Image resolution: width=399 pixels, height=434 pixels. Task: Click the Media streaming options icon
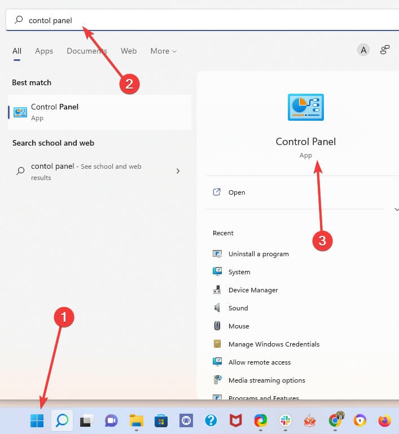tap(217, 380)
